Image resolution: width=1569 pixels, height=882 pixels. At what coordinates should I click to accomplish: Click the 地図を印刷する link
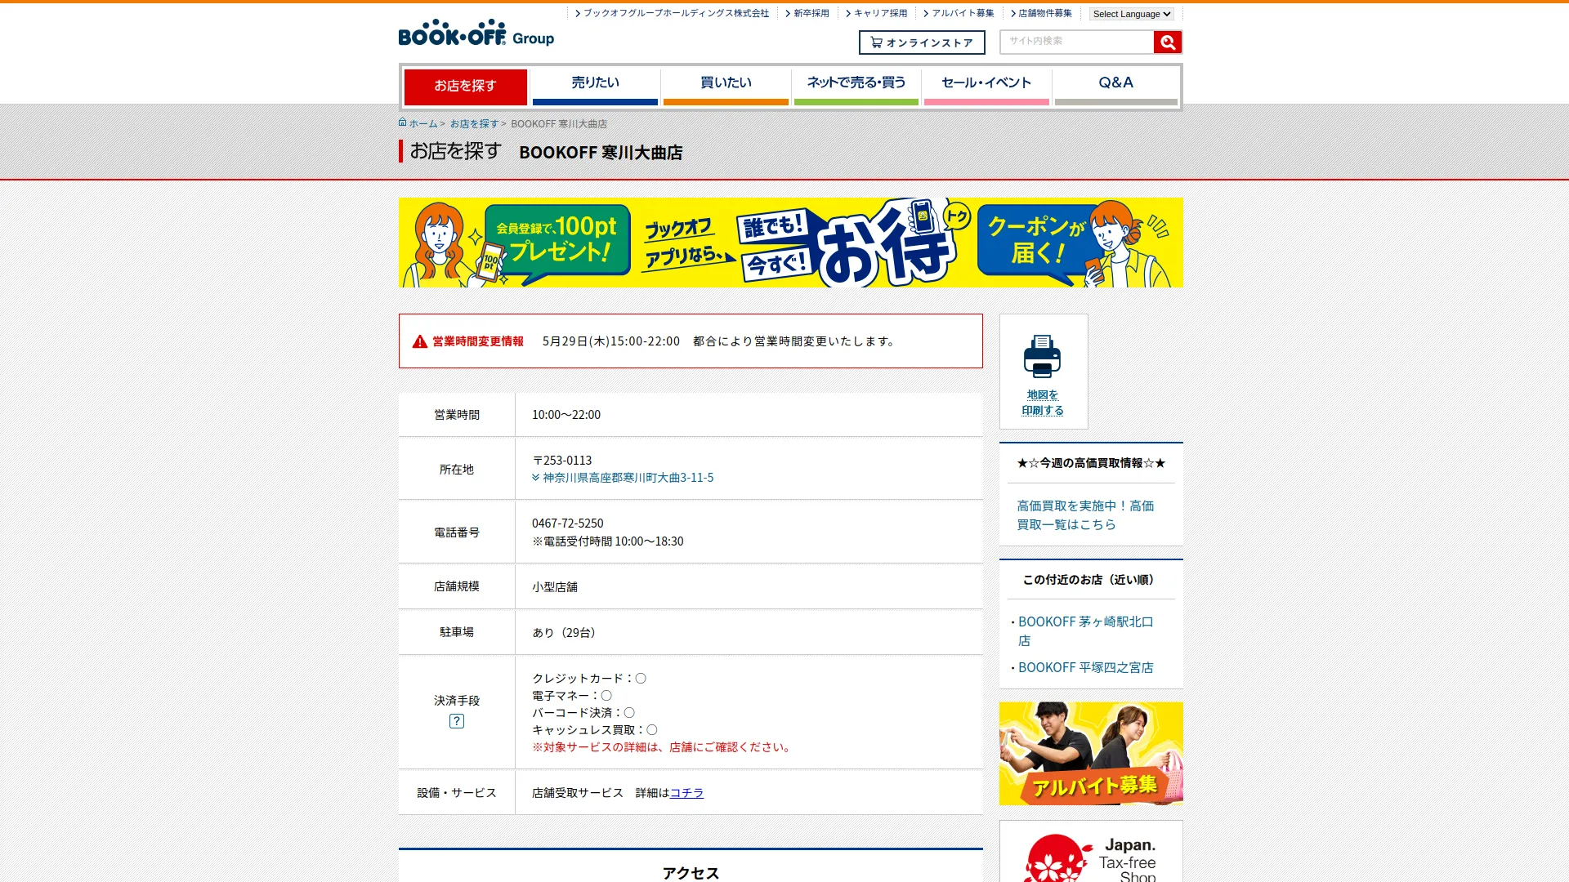[x=1043, y=403]
